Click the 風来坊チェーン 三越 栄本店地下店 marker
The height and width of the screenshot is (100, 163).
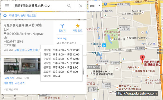pyautogui.click(x=91, y=73)
